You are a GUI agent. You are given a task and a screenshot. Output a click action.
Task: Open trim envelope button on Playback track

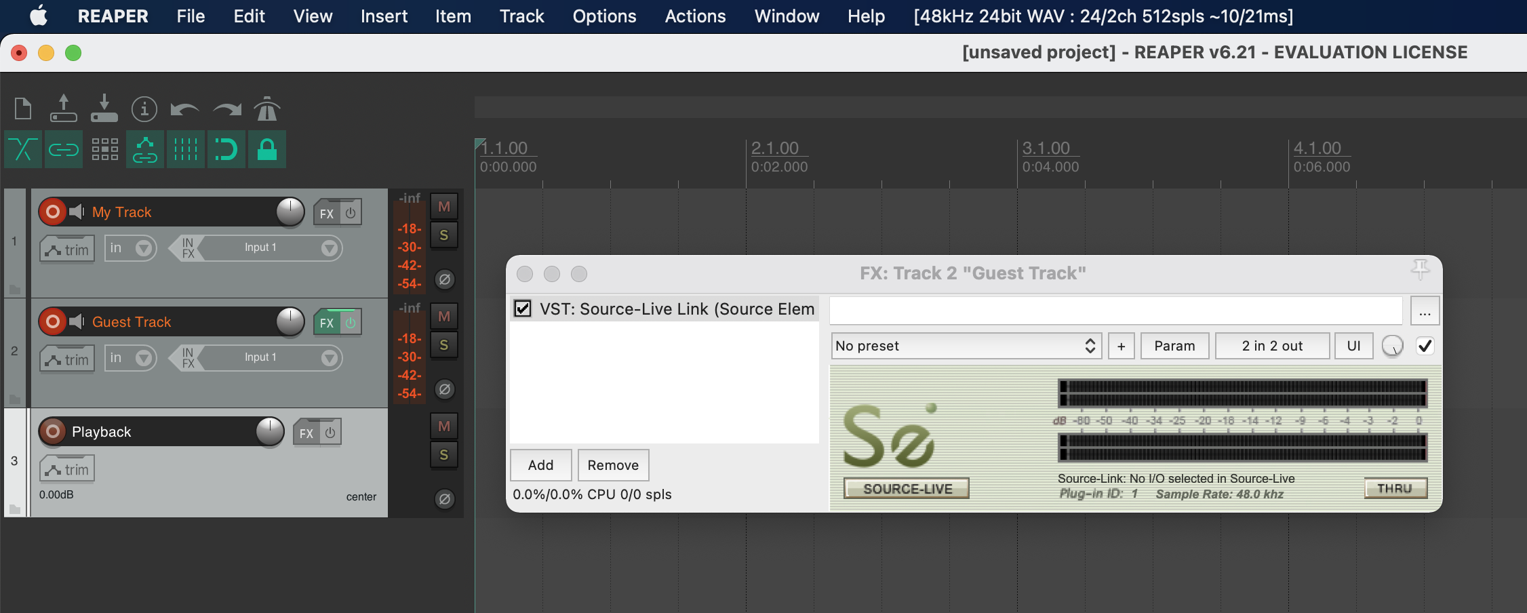67,469
